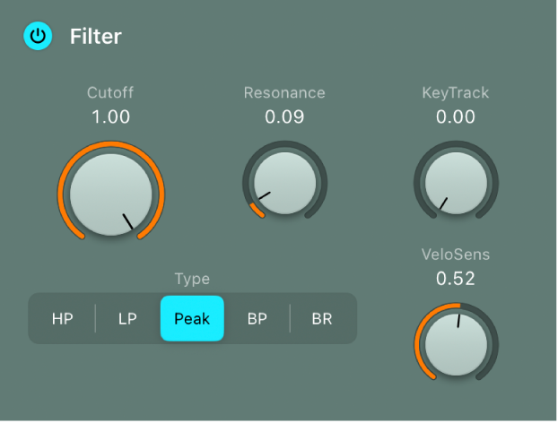This screenshot has width=558, height=423.
Task: Click the KeyTrack knob
Action: click(456, 183)
